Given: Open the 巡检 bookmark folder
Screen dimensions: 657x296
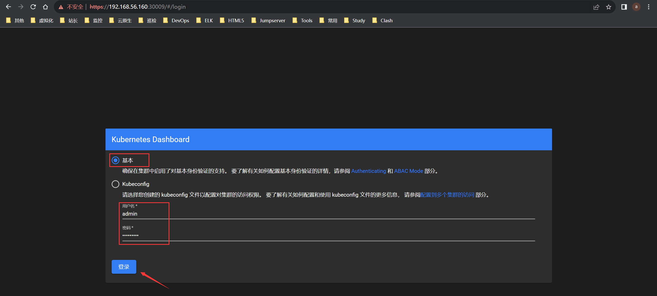Looking at the screenshot, I should [148, 20].
